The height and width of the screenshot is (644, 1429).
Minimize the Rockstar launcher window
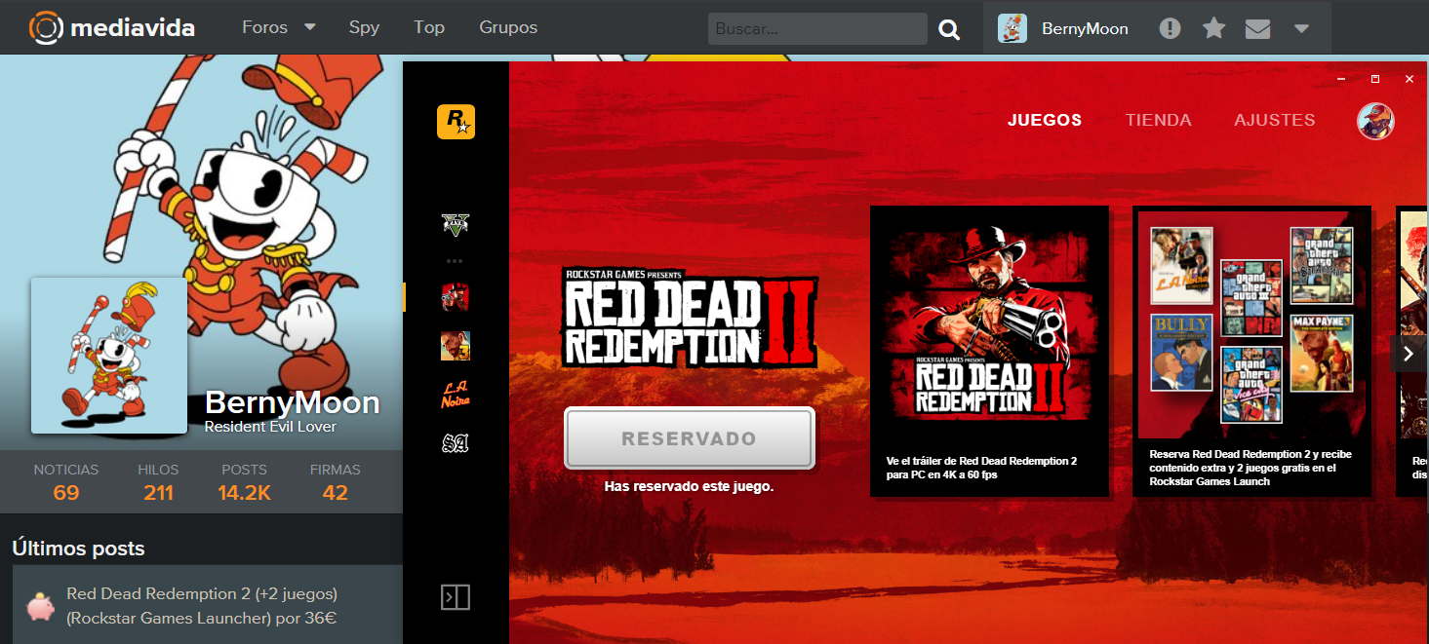[x=1341, y=79]
